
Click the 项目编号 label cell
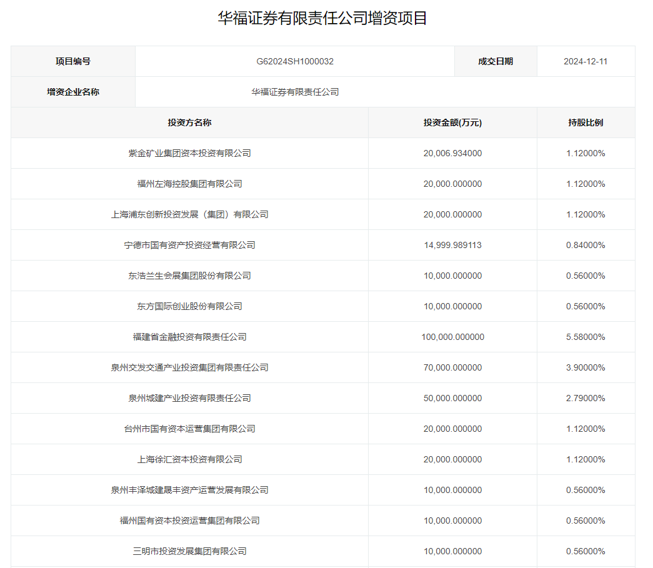click(x=73, y=61)
